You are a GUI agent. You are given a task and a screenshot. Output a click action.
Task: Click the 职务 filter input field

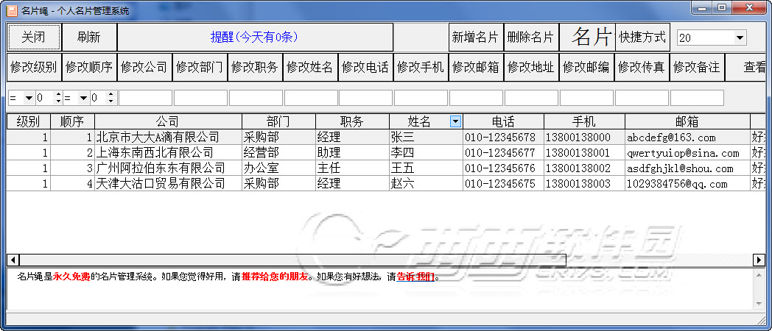tap(256, 98)
